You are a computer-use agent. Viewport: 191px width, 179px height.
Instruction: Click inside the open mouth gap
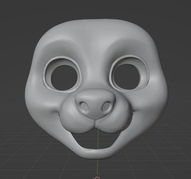click(98, 141)
